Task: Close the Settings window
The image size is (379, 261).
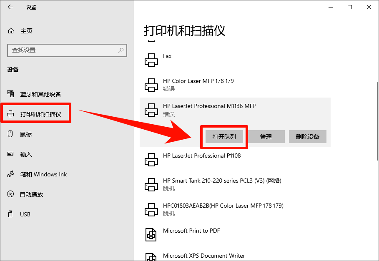Action: 369,7
